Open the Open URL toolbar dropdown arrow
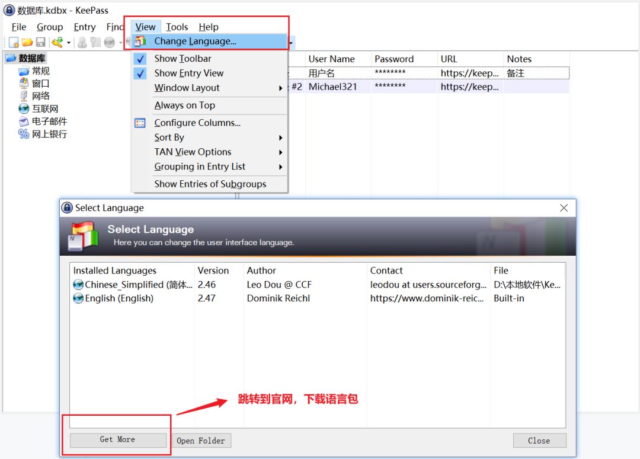Viewport: 640px width, 459px height. [x=120, y=43]
